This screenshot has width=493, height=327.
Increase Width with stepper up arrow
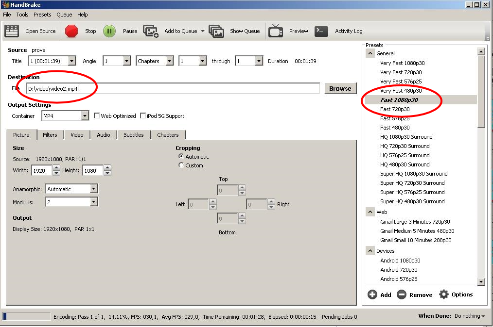56,168
